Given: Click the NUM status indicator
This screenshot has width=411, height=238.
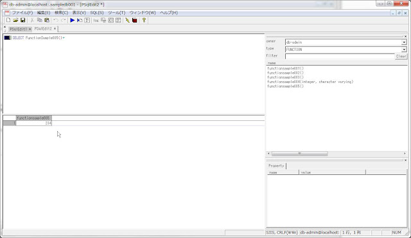Looking at the screenshot, I should pyautogui.click(x=397, y=232).
